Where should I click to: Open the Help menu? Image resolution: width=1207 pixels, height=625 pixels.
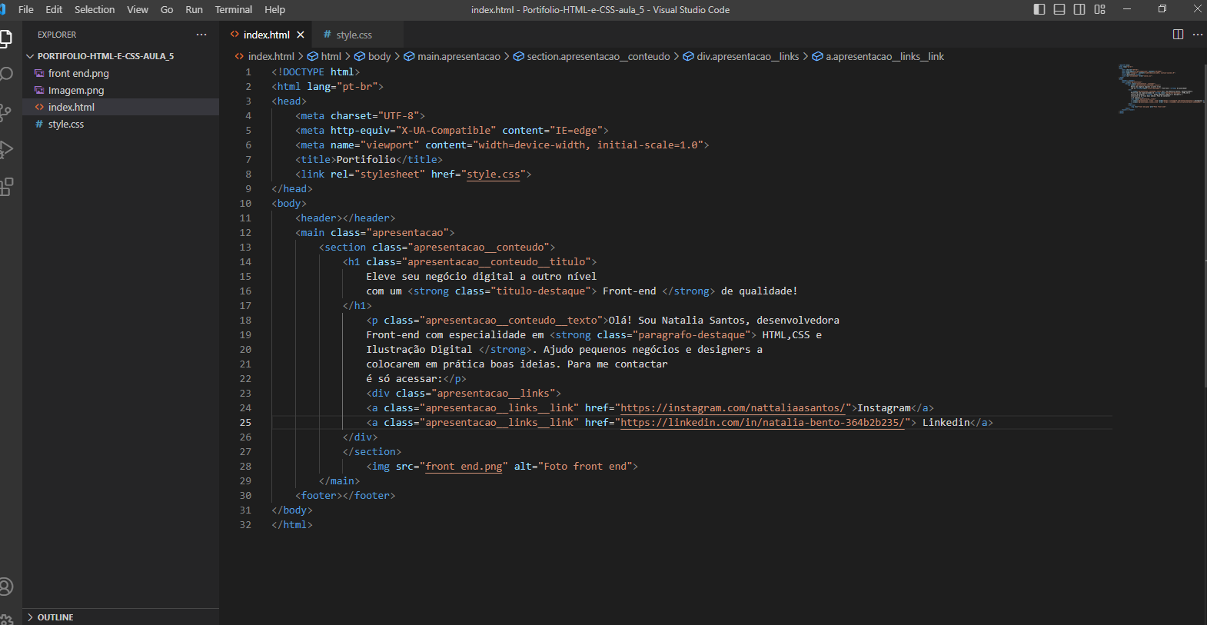click(x=274, y=9)
